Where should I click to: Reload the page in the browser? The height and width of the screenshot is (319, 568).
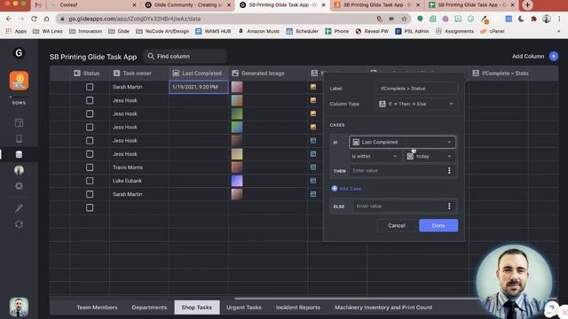coord(34,19)
